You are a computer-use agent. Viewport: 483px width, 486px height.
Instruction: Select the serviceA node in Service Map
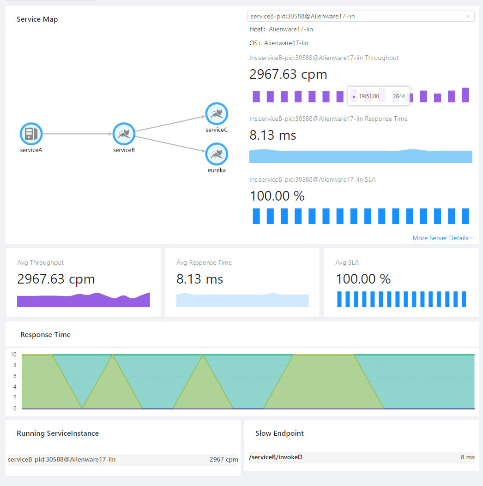[x=31, y=134]
